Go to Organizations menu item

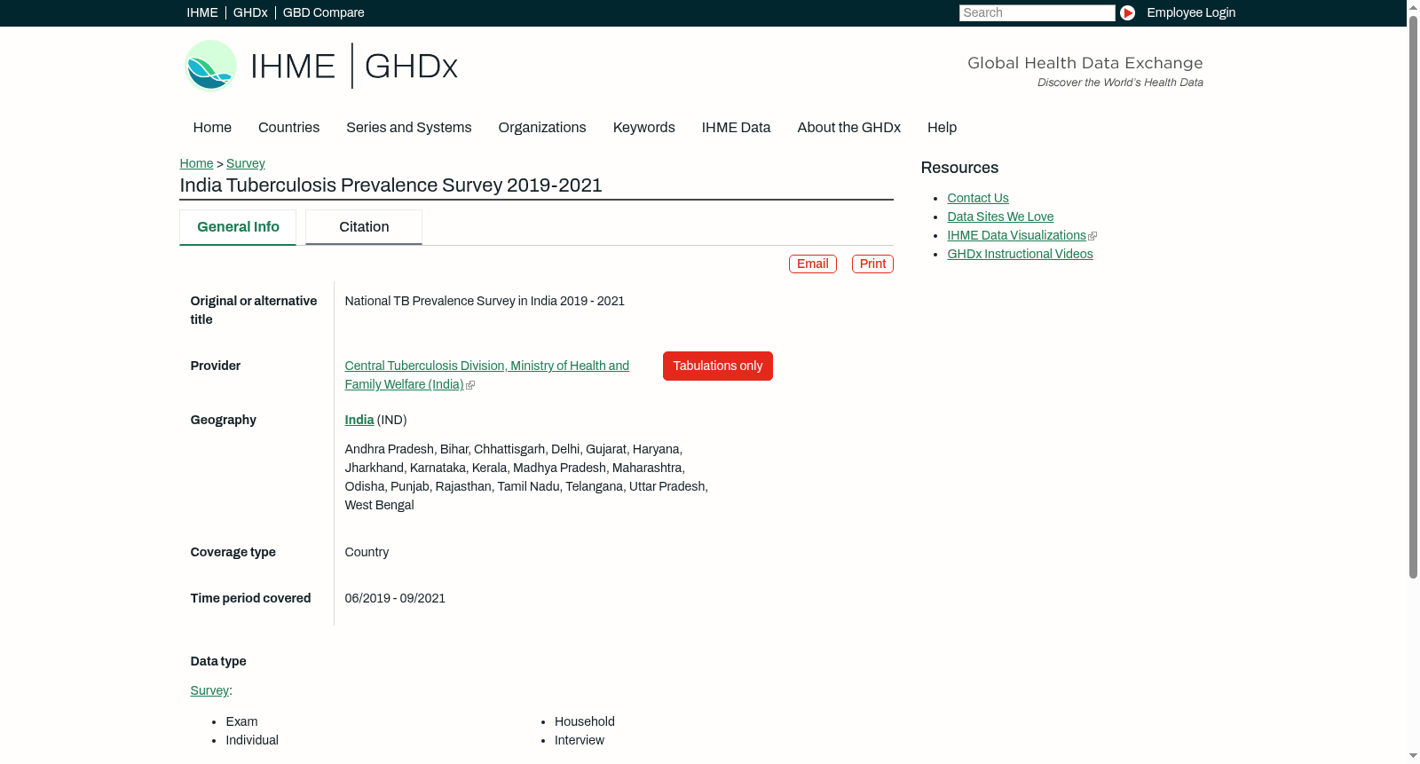tap(542, 128)
